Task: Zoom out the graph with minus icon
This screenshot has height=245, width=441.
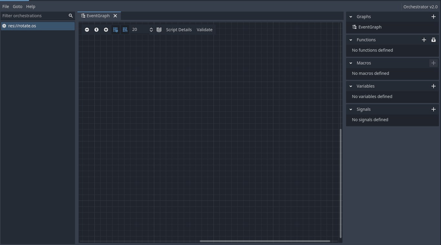Action: tap(87, 30)
